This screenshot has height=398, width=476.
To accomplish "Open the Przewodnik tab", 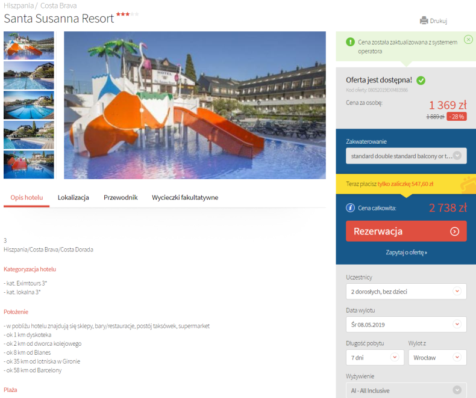I will 121,197.
